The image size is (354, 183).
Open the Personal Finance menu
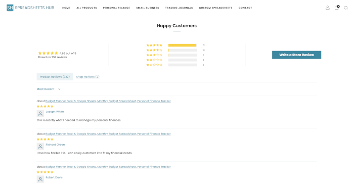click(x=116, y=8)
